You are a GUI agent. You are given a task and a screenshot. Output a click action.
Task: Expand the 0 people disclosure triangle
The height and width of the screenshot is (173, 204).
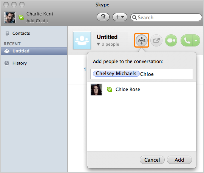[x=98, y=44]
